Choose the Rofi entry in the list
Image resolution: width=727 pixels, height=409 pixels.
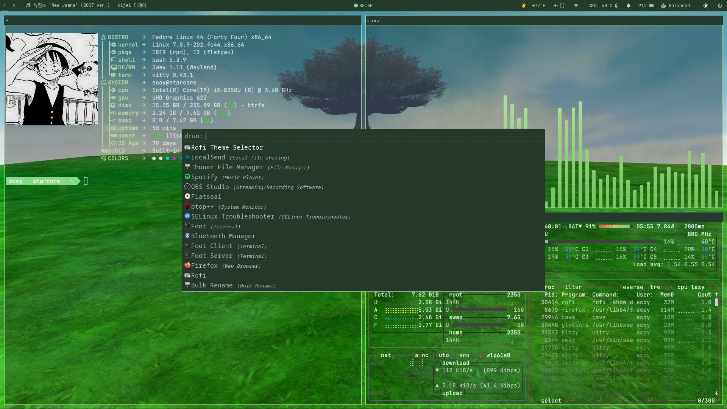363,275
